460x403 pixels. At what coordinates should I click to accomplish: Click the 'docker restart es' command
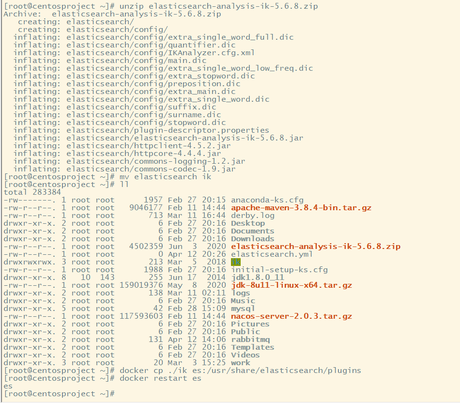pyautogui.click(x=160, y=378)
